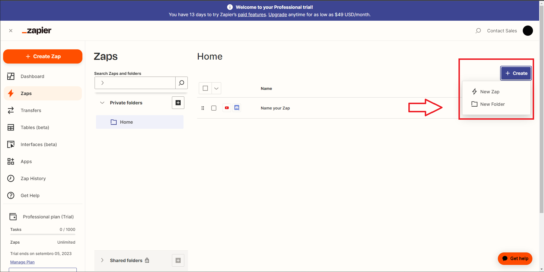This screenshot has width=544, height=272.
Task: Expand the Shared folders section
Action: (102, 260)
